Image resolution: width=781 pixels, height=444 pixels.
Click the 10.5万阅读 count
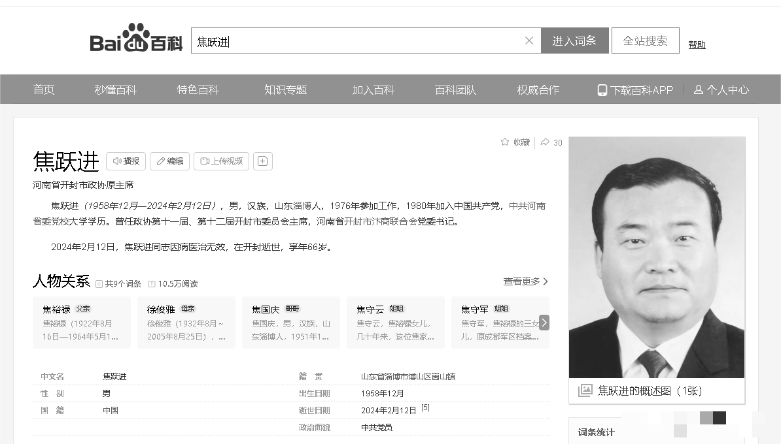173,284
